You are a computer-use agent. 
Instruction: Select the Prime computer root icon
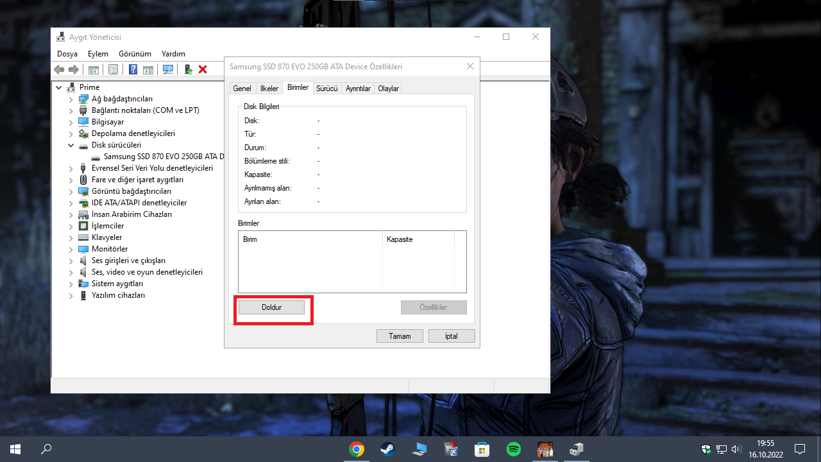[71, 87]
